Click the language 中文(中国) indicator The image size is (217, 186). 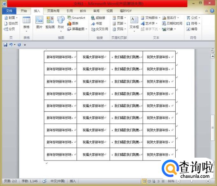pyautogui.click(x=58, y=181)
